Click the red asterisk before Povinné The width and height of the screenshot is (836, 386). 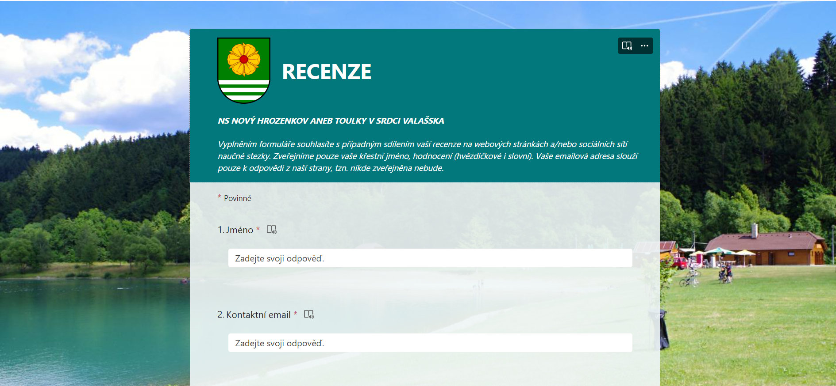point(219,197)
